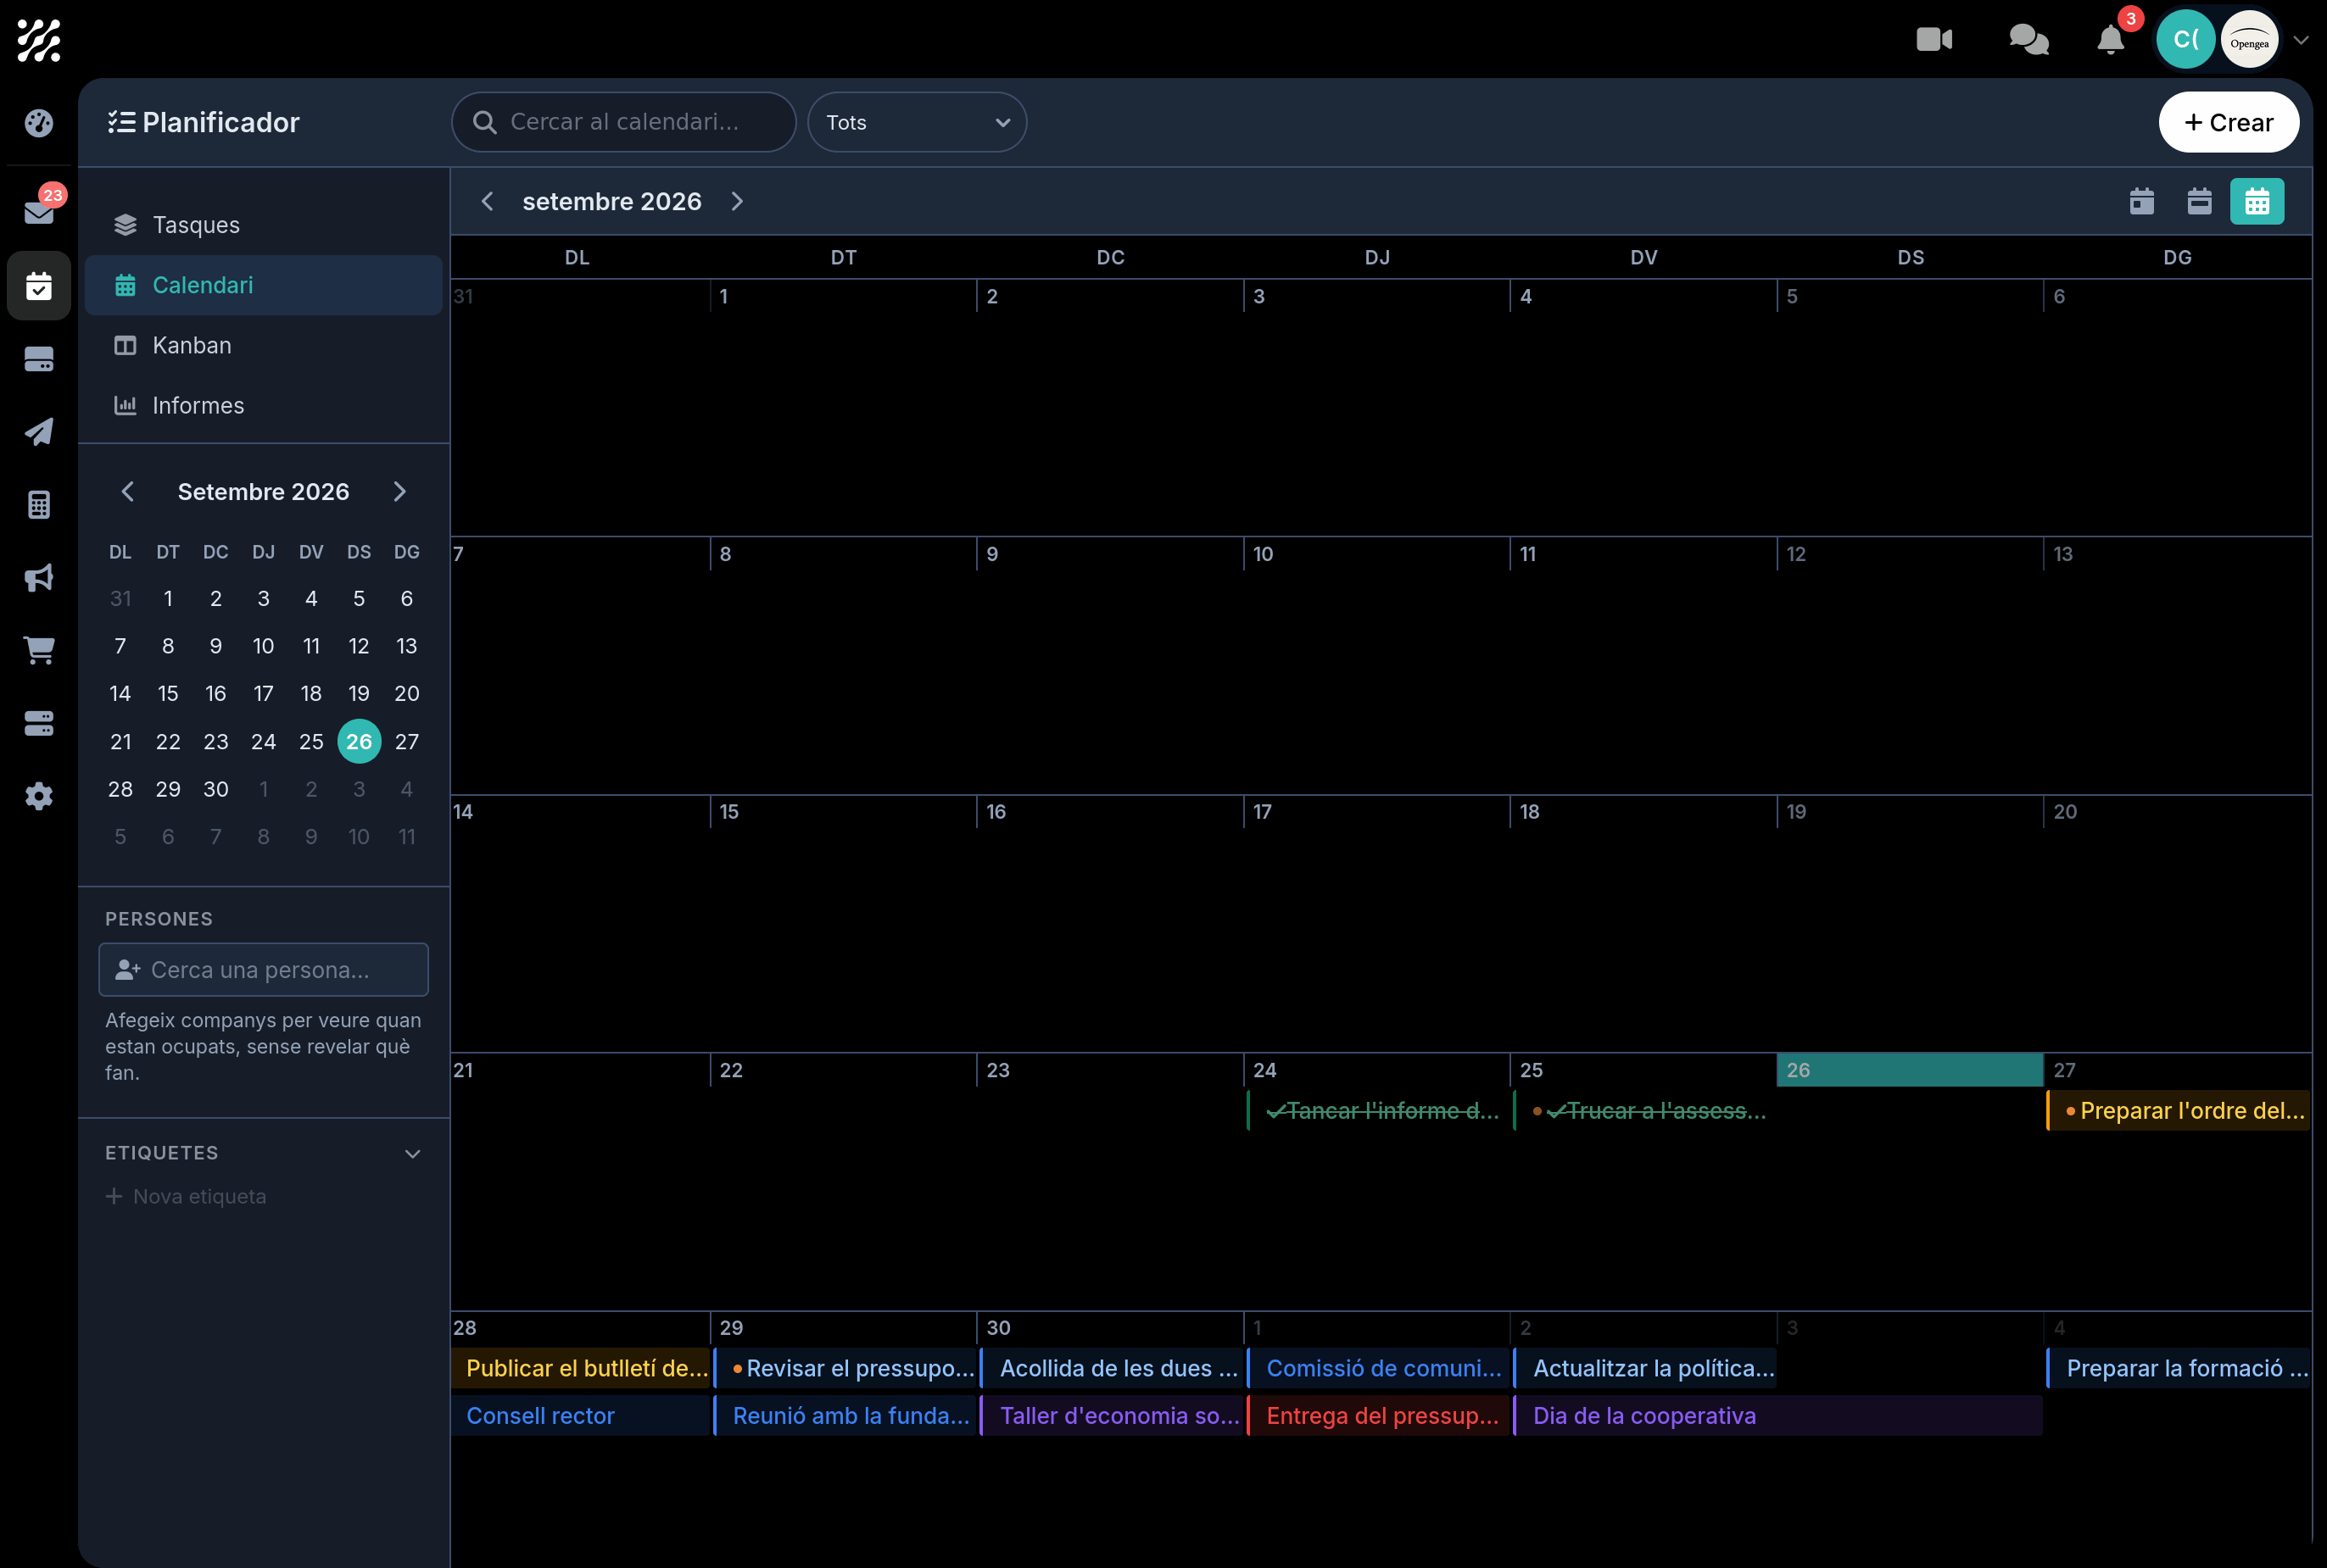Viewport: 2327px width, 1568px height.
Task: Go to next month in main calendar
Action: 737,202
